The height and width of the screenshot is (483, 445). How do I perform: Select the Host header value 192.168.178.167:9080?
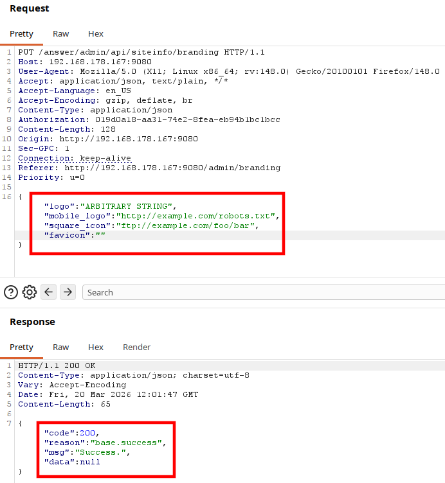(100, 62)
